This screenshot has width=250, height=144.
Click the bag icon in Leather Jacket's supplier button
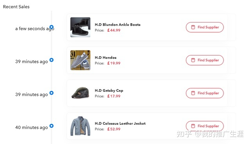(x=193, y=126)
